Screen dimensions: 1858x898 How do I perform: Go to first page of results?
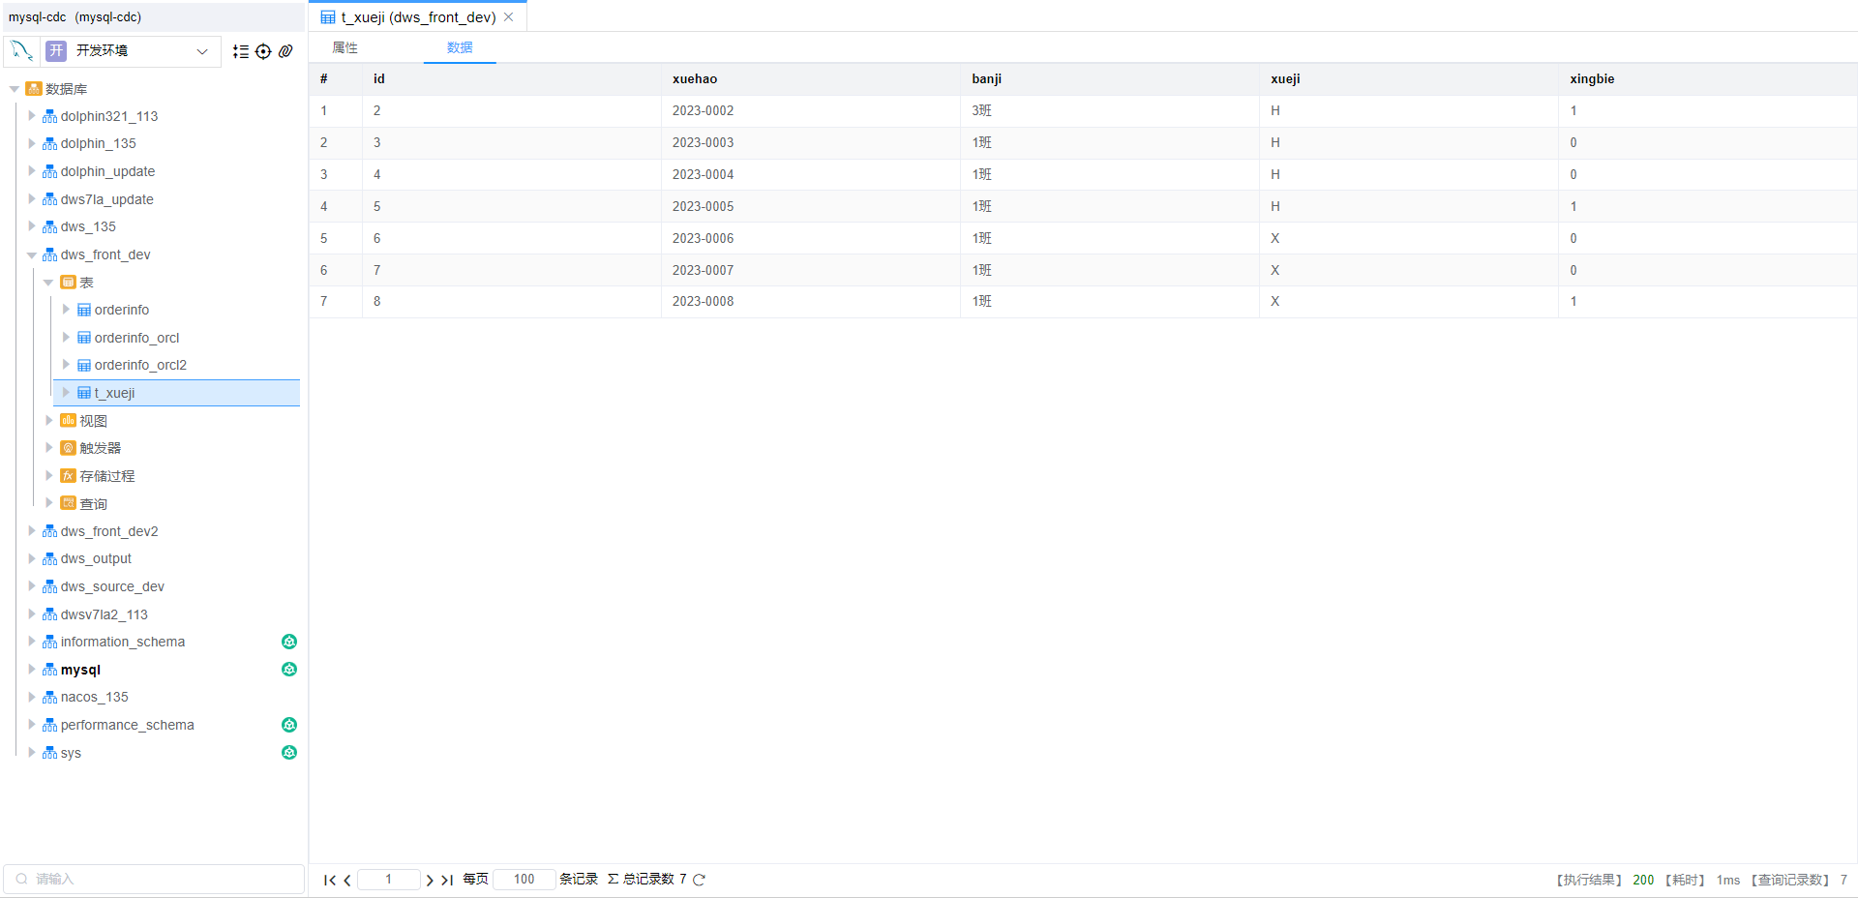click(329, 880)
